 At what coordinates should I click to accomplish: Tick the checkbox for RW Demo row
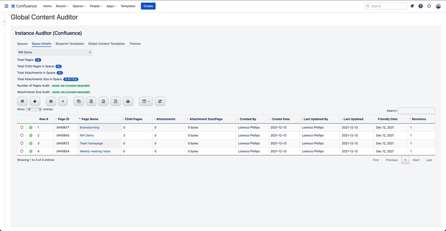[22, 135]
